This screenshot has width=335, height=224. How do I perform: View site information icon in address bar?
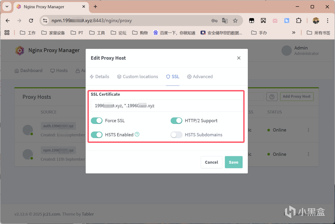click(x=45, y=21)
